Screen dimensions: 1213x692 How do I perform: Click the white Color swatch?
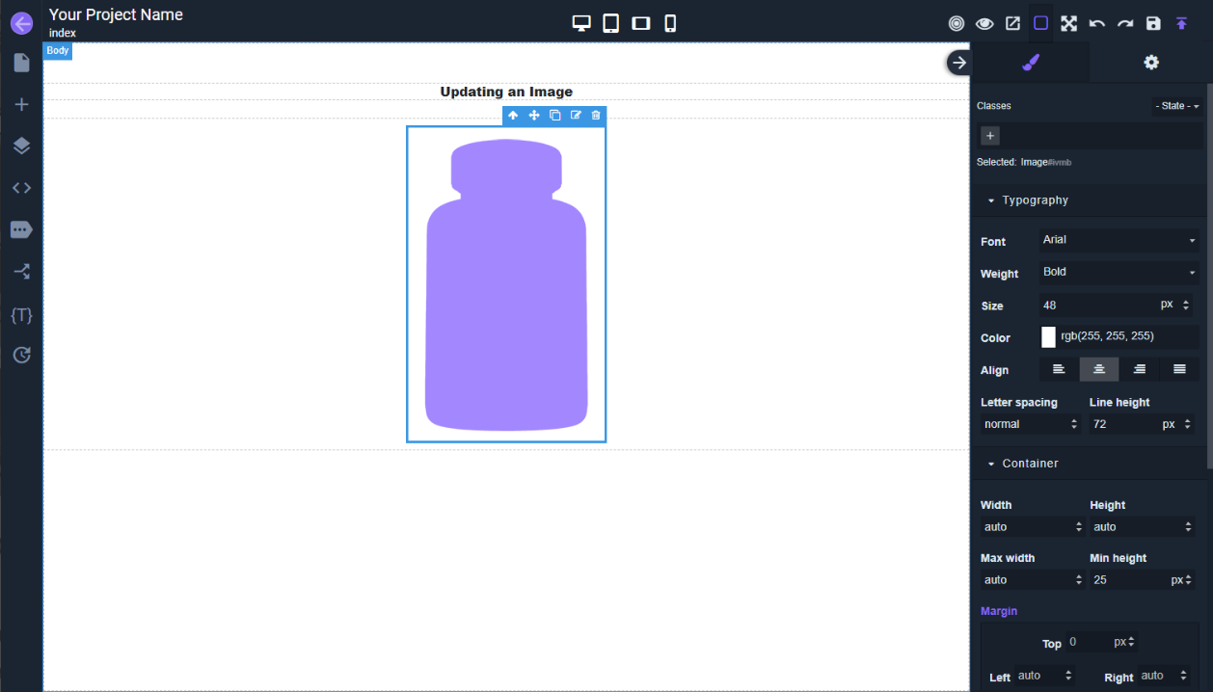pyautogui.click(x=1048, y=336)
